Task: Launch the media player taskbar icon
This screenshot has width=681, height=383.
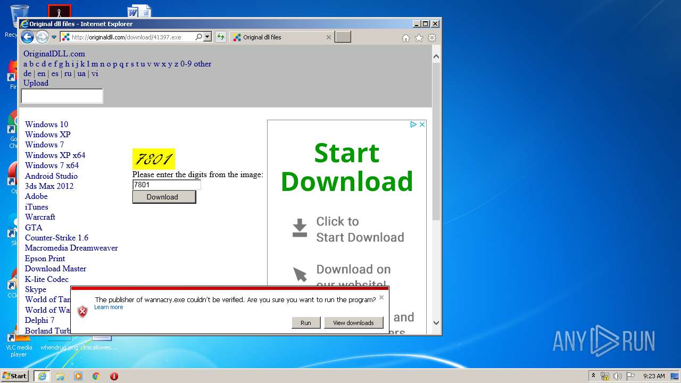Action: [x=78, y=376]
